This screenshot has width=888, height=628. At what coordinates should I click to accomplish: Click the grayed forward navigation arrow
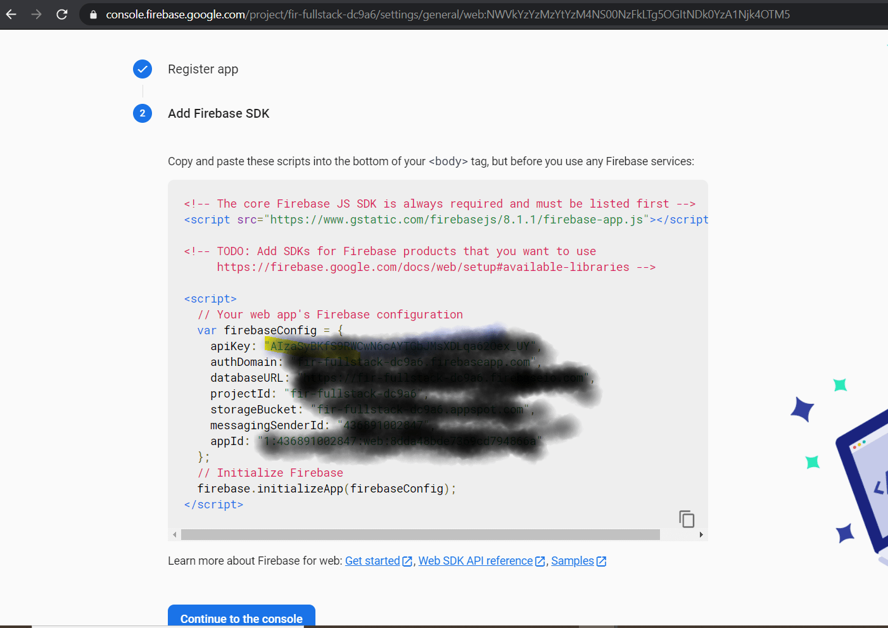click(36, 14)
